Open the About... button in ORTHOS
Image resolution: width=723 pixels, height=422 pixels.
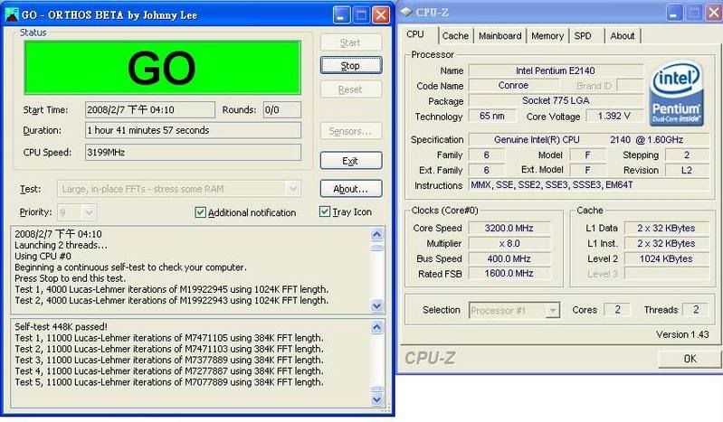[351, 189]
